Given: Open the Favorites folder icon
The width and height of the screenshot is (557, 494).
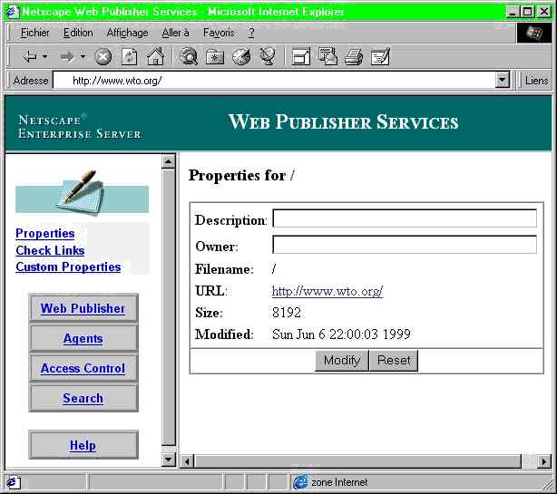Looking at the screenshot, I should coord(215,57).
